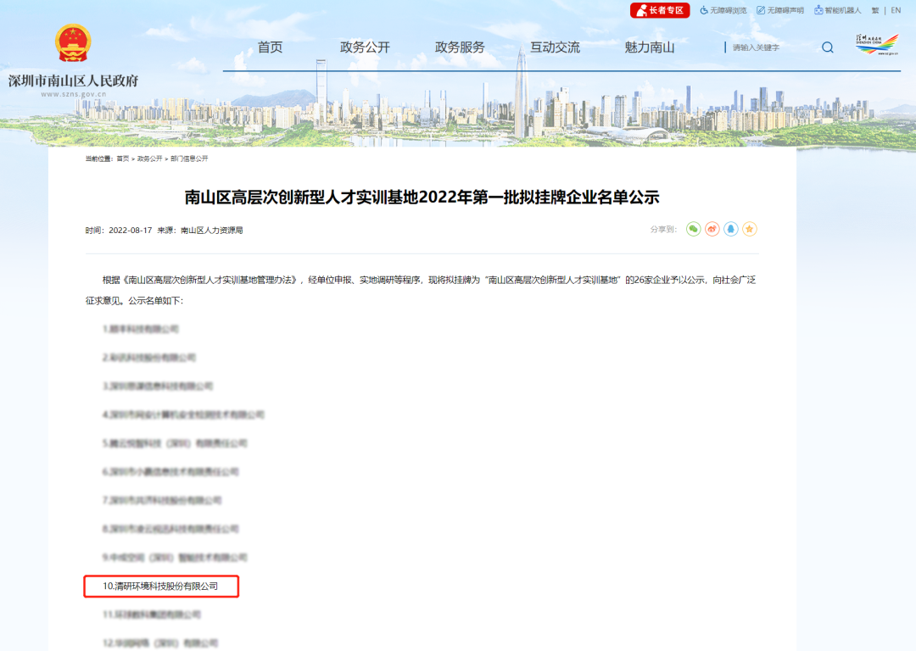The image size is (916, 651).
Task: Open the 政务服务 navigation menu
Action: click(x=458, y=48)
